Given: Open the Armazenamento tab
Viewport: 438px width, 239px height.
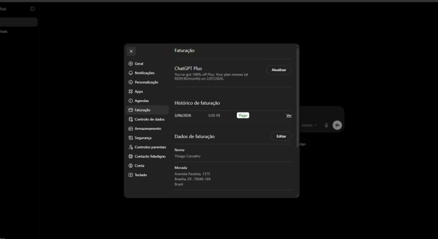Looking at the screenshot, I should [x=147, y=128].
